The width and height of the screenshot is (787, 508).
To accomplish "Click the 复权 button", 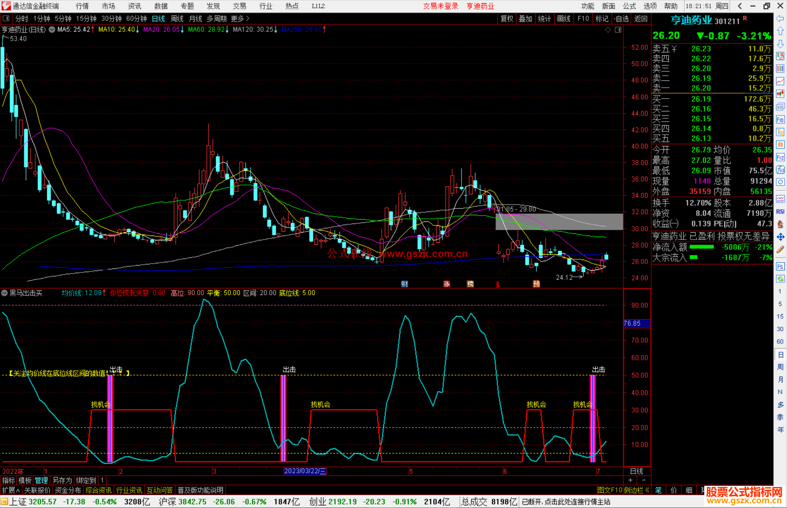I will [506, 19].
